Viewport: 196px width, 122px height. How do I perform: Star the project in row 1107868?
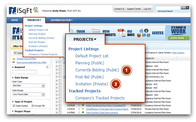pos(79,112)
